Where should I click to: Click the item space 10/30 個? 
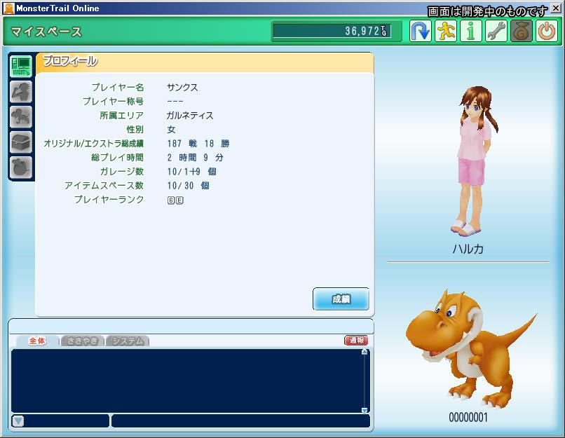point(188,186)
